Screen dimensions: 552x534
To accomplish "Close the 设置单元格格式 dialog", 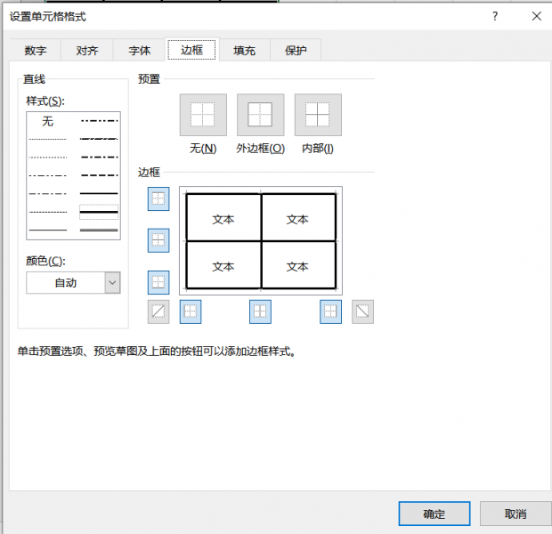I will pos(537,16).
